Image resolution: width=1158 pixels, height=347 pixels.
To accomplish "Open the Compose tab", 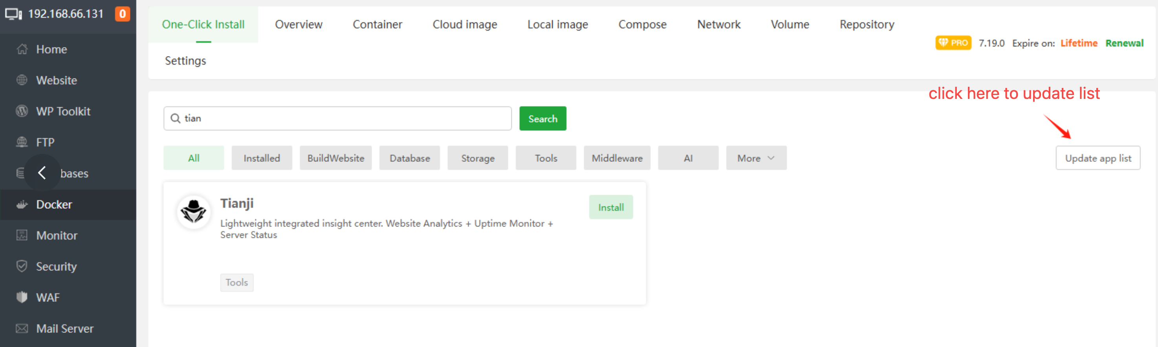I will (642, 25).
